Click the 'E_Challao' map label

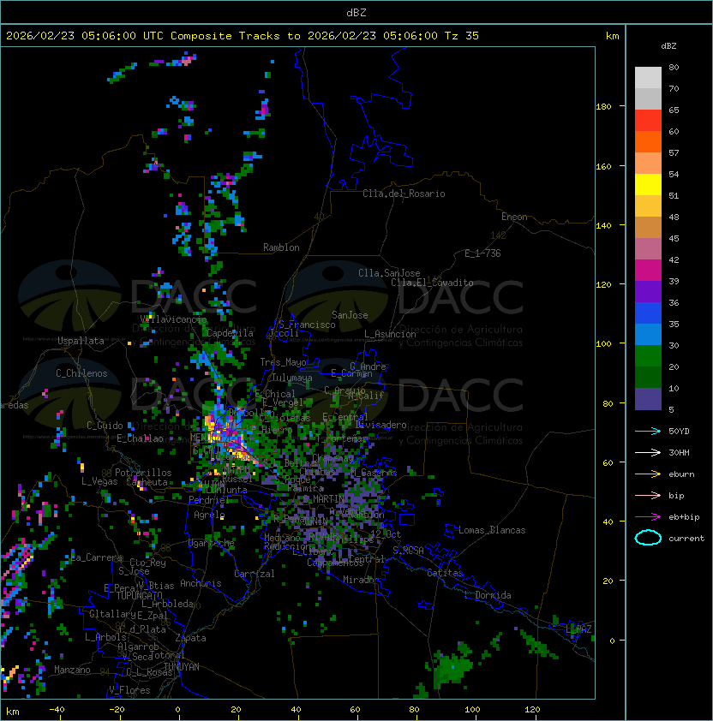(140, 438)
